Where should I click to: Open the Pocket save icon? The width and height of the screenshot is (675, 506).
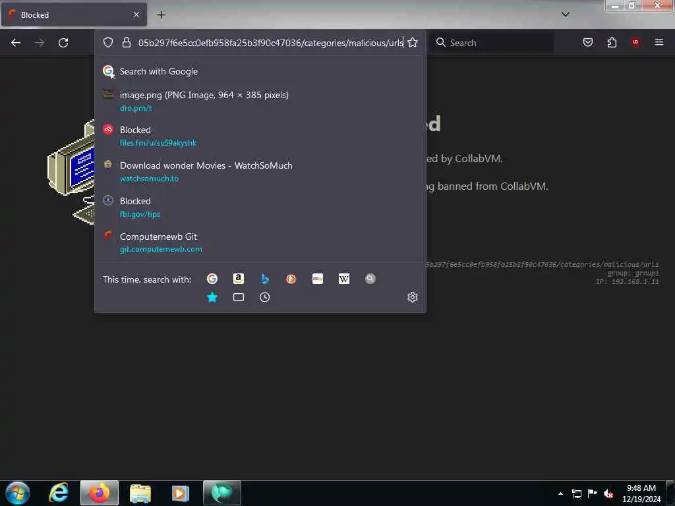(587, 42)
